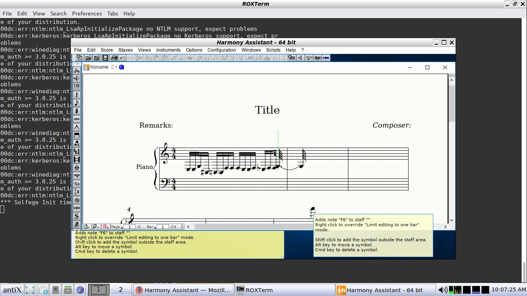Select the mp dynamics palette icon
Image resolution: width=527 pixels, height=296 pixels.
click(x=77, y=175)
